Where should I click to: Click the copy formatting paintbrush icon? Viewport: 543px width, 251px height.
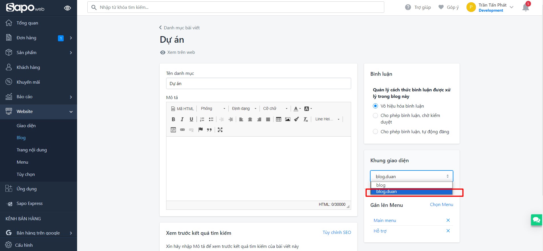297,119
